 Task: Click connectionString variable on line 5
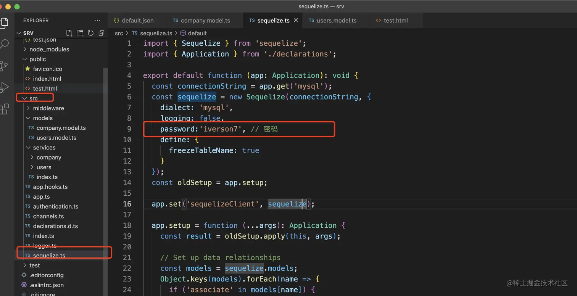coord(212,86)
